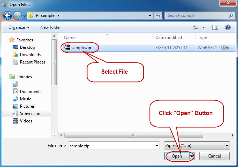This screenshot has height=167, width=238.
Task: Click the Recent Places icon
Action: click(15, 62)
